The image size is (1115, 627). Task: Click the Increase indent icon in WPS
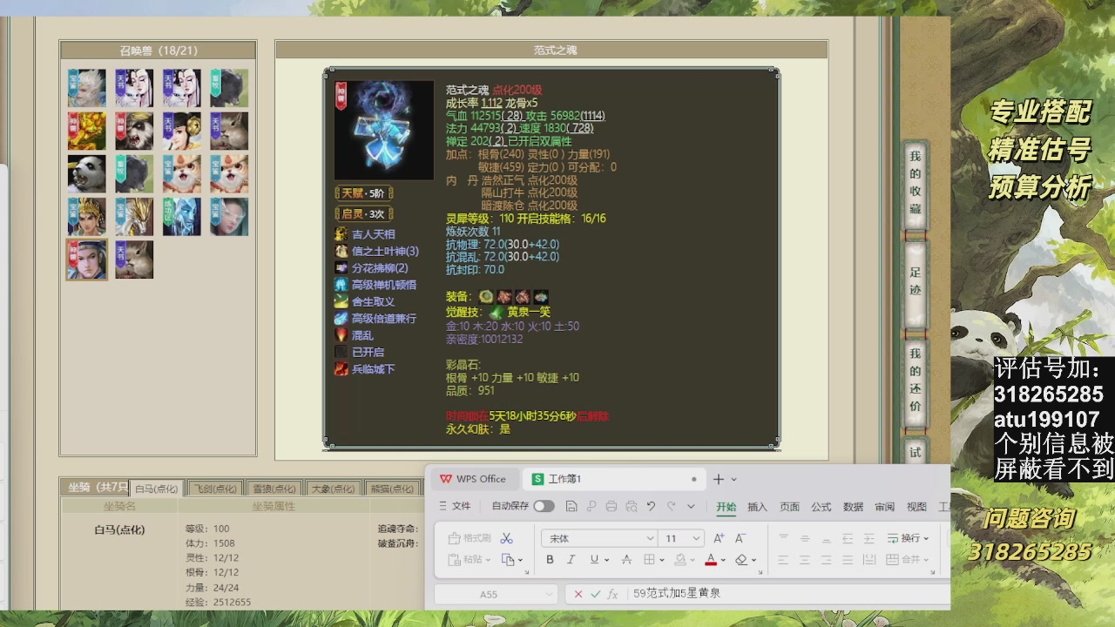click(x=870, y=538)
